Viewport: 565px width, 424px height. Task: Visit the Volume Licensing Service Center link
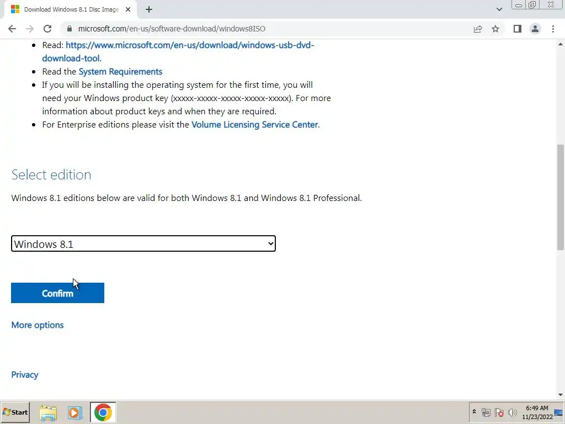coord(255,124)
